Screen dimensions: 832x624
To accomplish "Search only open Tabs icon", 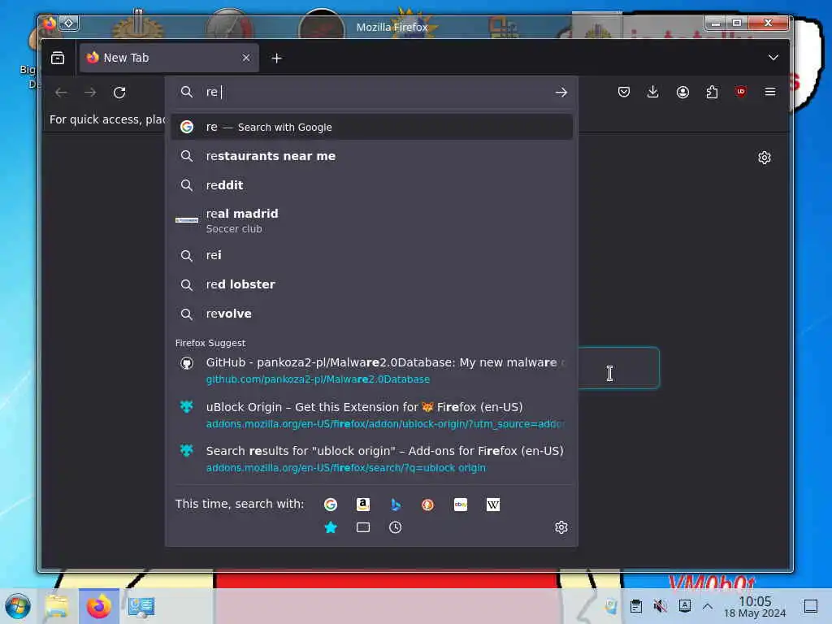I will coord(363,527).
